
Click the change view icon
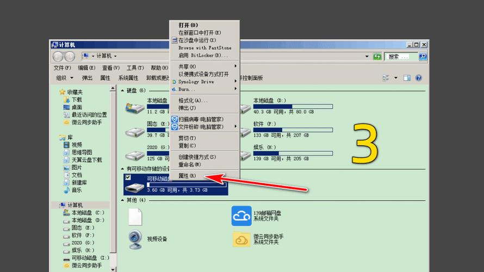(386, 78)
